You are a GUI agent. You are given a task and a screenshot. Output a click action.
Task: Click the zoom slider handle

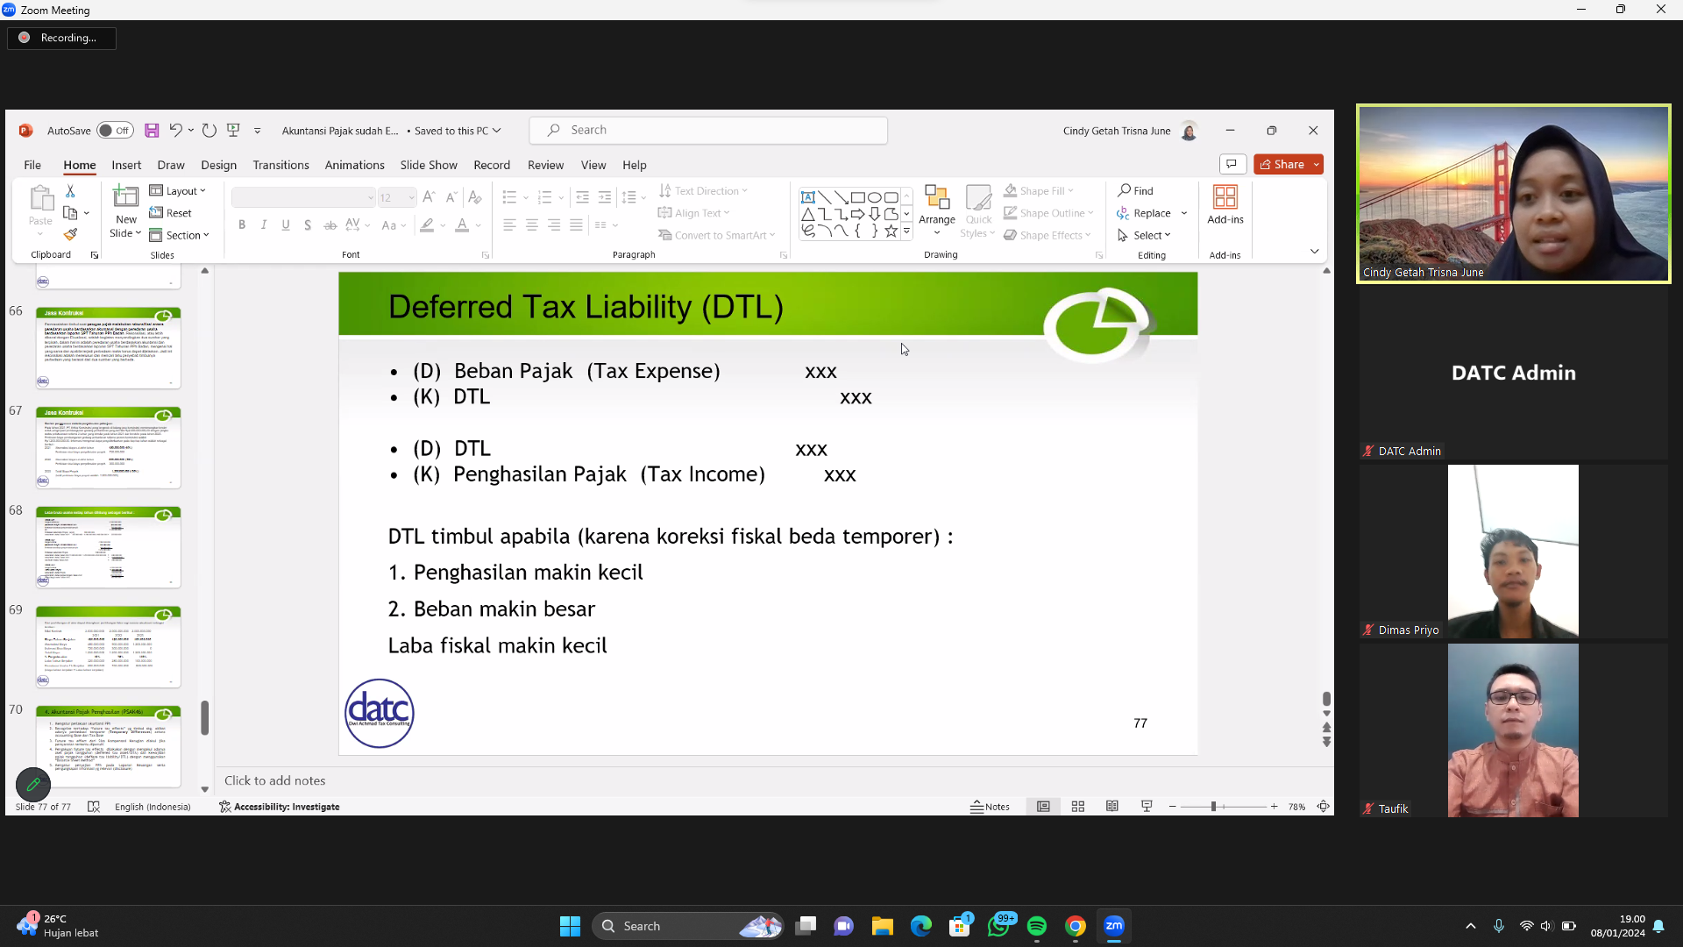(1213, 807)
